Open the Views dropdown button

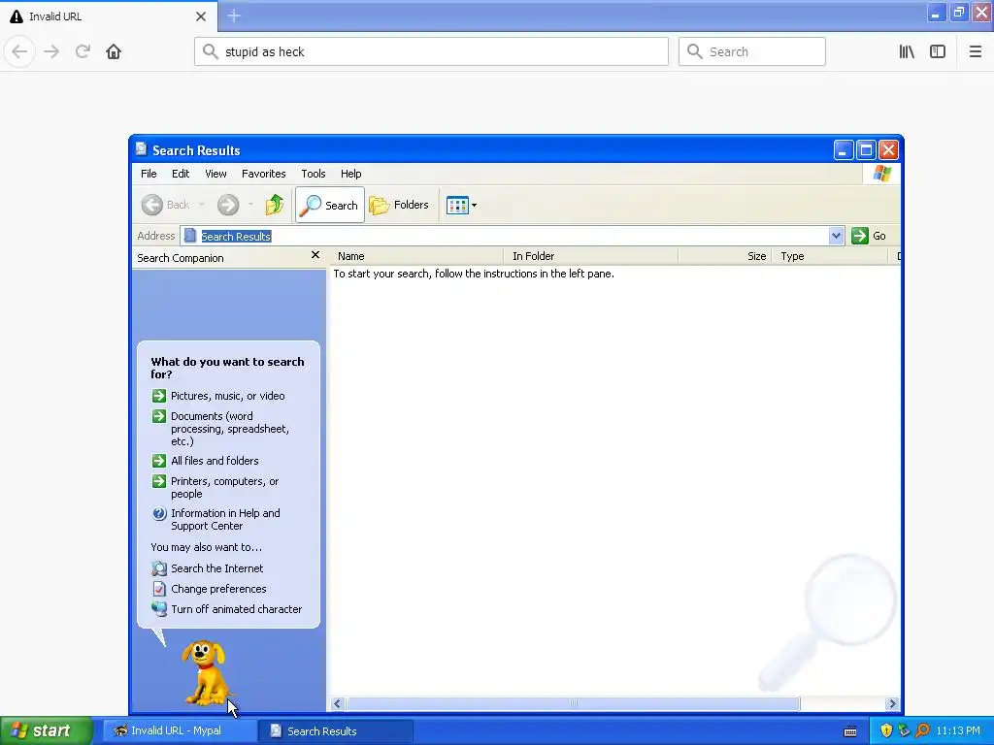point(461,205)
